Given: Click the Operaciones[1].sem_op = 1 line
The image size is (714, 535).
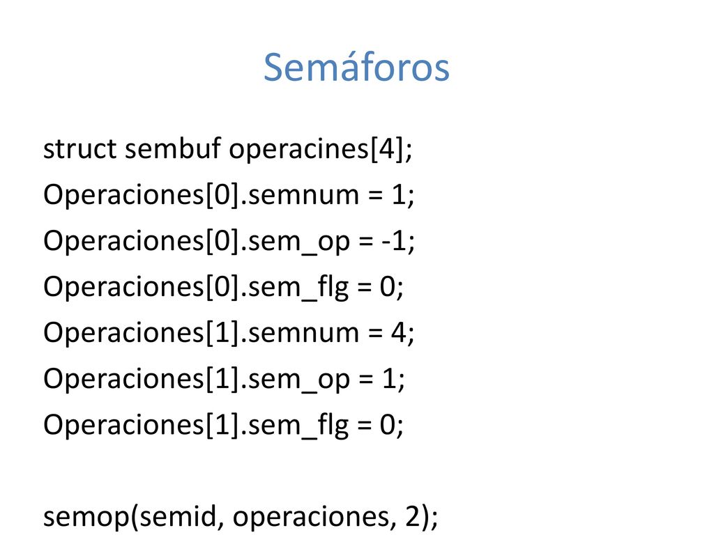Looking at the screenshot, I should click(x=224, y=378).
